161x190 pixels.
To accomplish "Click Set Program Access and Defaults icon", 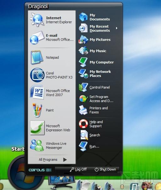I will [83, 99].
